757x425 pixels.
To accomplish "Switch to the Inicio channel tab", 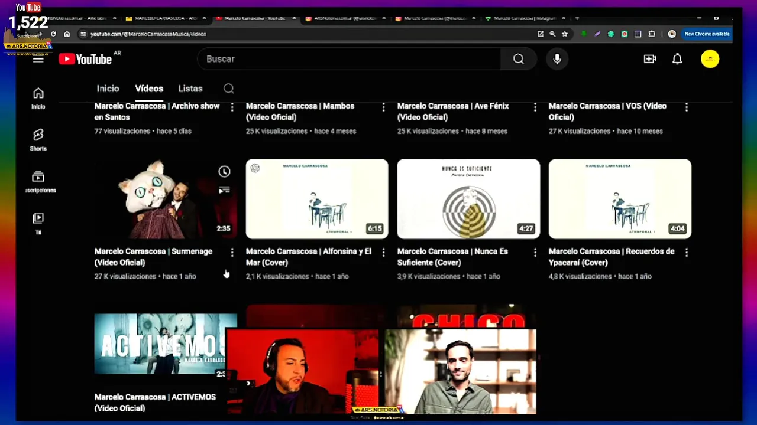I will (x=108, y=89).
